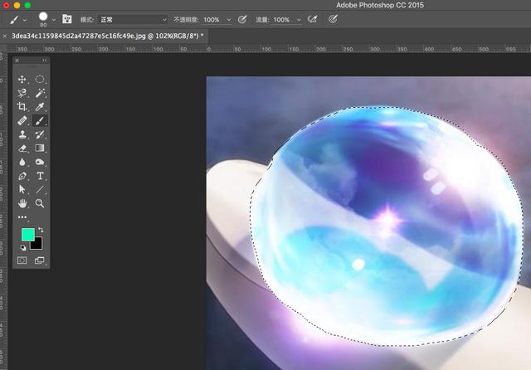Screen dimensions: 531x370
Task: Select the Elliptical Marquee tool
Action: 40,79
